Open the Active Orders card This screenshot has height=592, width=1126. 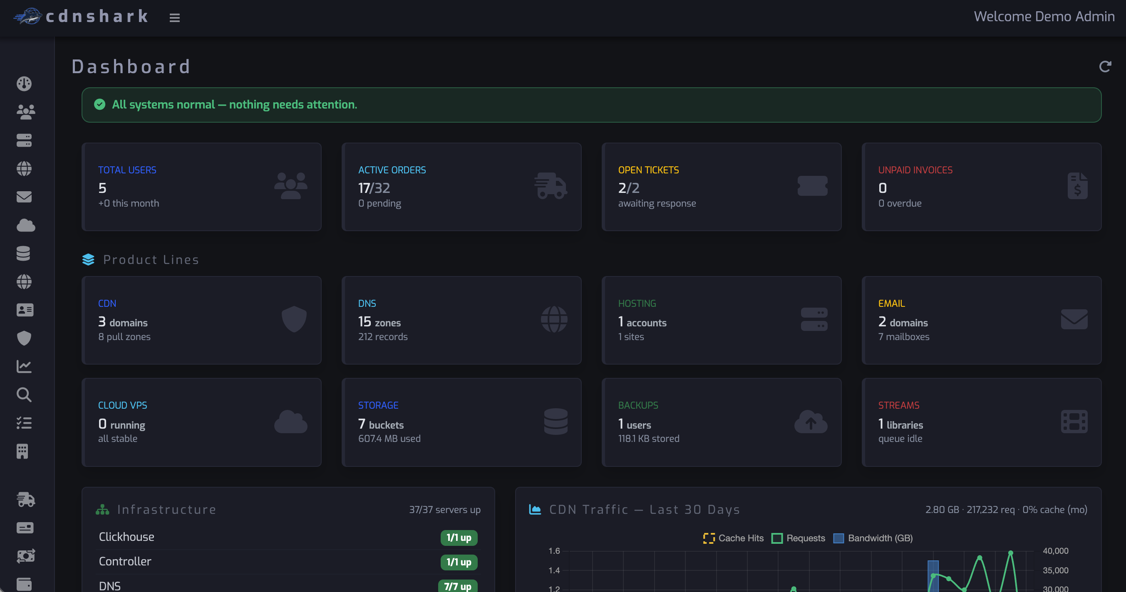461,187
